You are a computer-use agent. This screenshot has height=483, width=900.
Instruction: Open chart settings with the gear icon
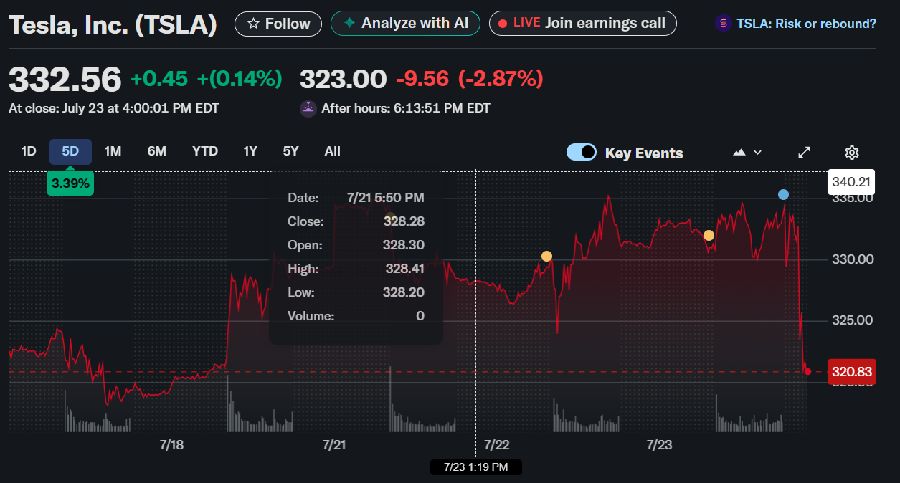[851, 152]
